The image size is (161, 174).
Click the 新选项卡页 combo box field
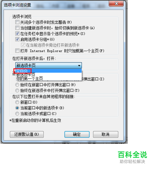[49, 65]
